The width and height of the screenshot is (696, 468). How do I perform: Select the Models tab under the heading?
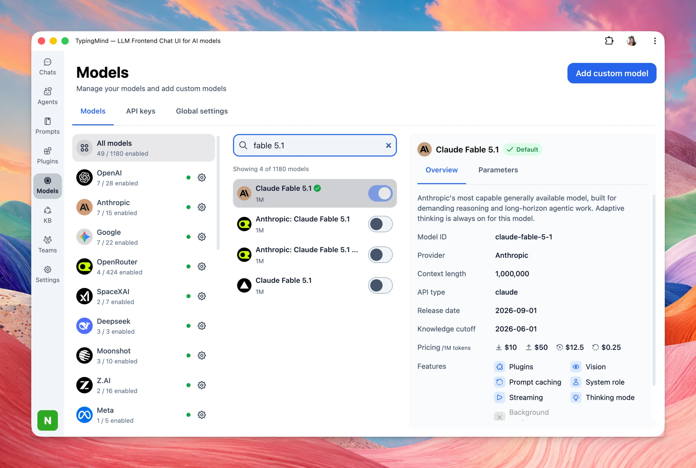[93, 111]
